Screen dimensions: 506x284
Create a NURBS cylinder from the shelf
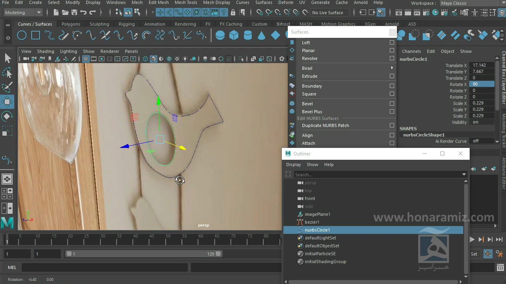(x=248, y=35)
